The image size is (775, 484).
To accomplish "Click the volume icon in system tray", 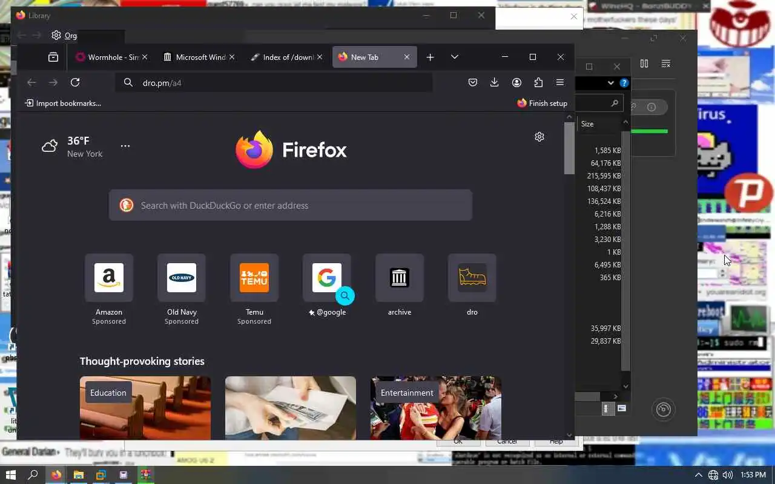I will (x=727, y=475).
